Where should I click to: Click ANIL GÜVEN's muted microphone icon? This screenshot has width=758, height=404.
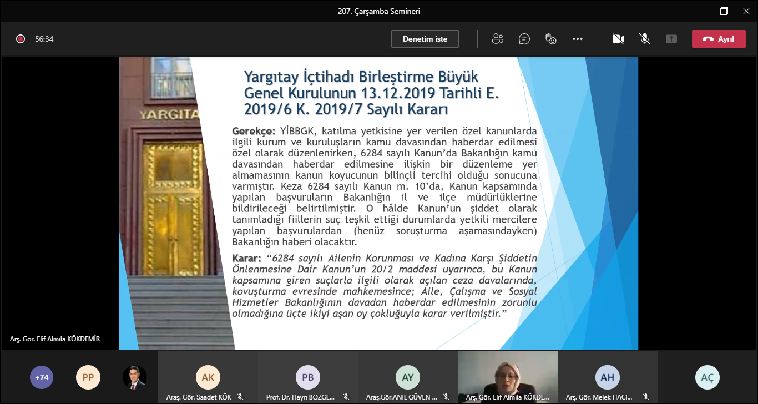pos(447,397)
